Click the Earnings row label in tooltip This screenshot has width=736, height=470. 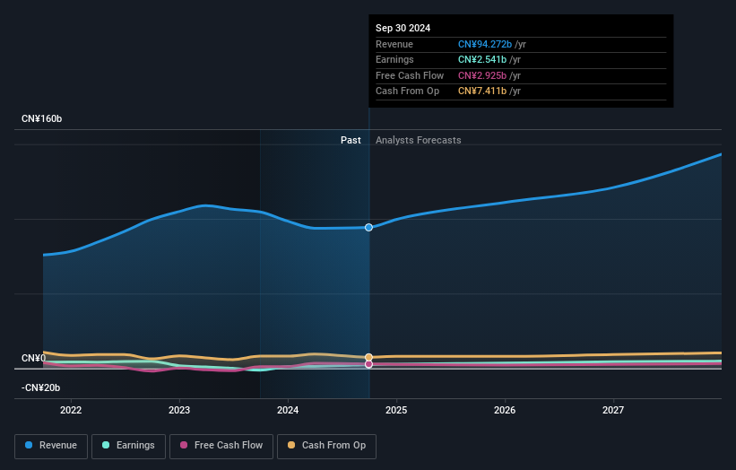coord(394,59)
